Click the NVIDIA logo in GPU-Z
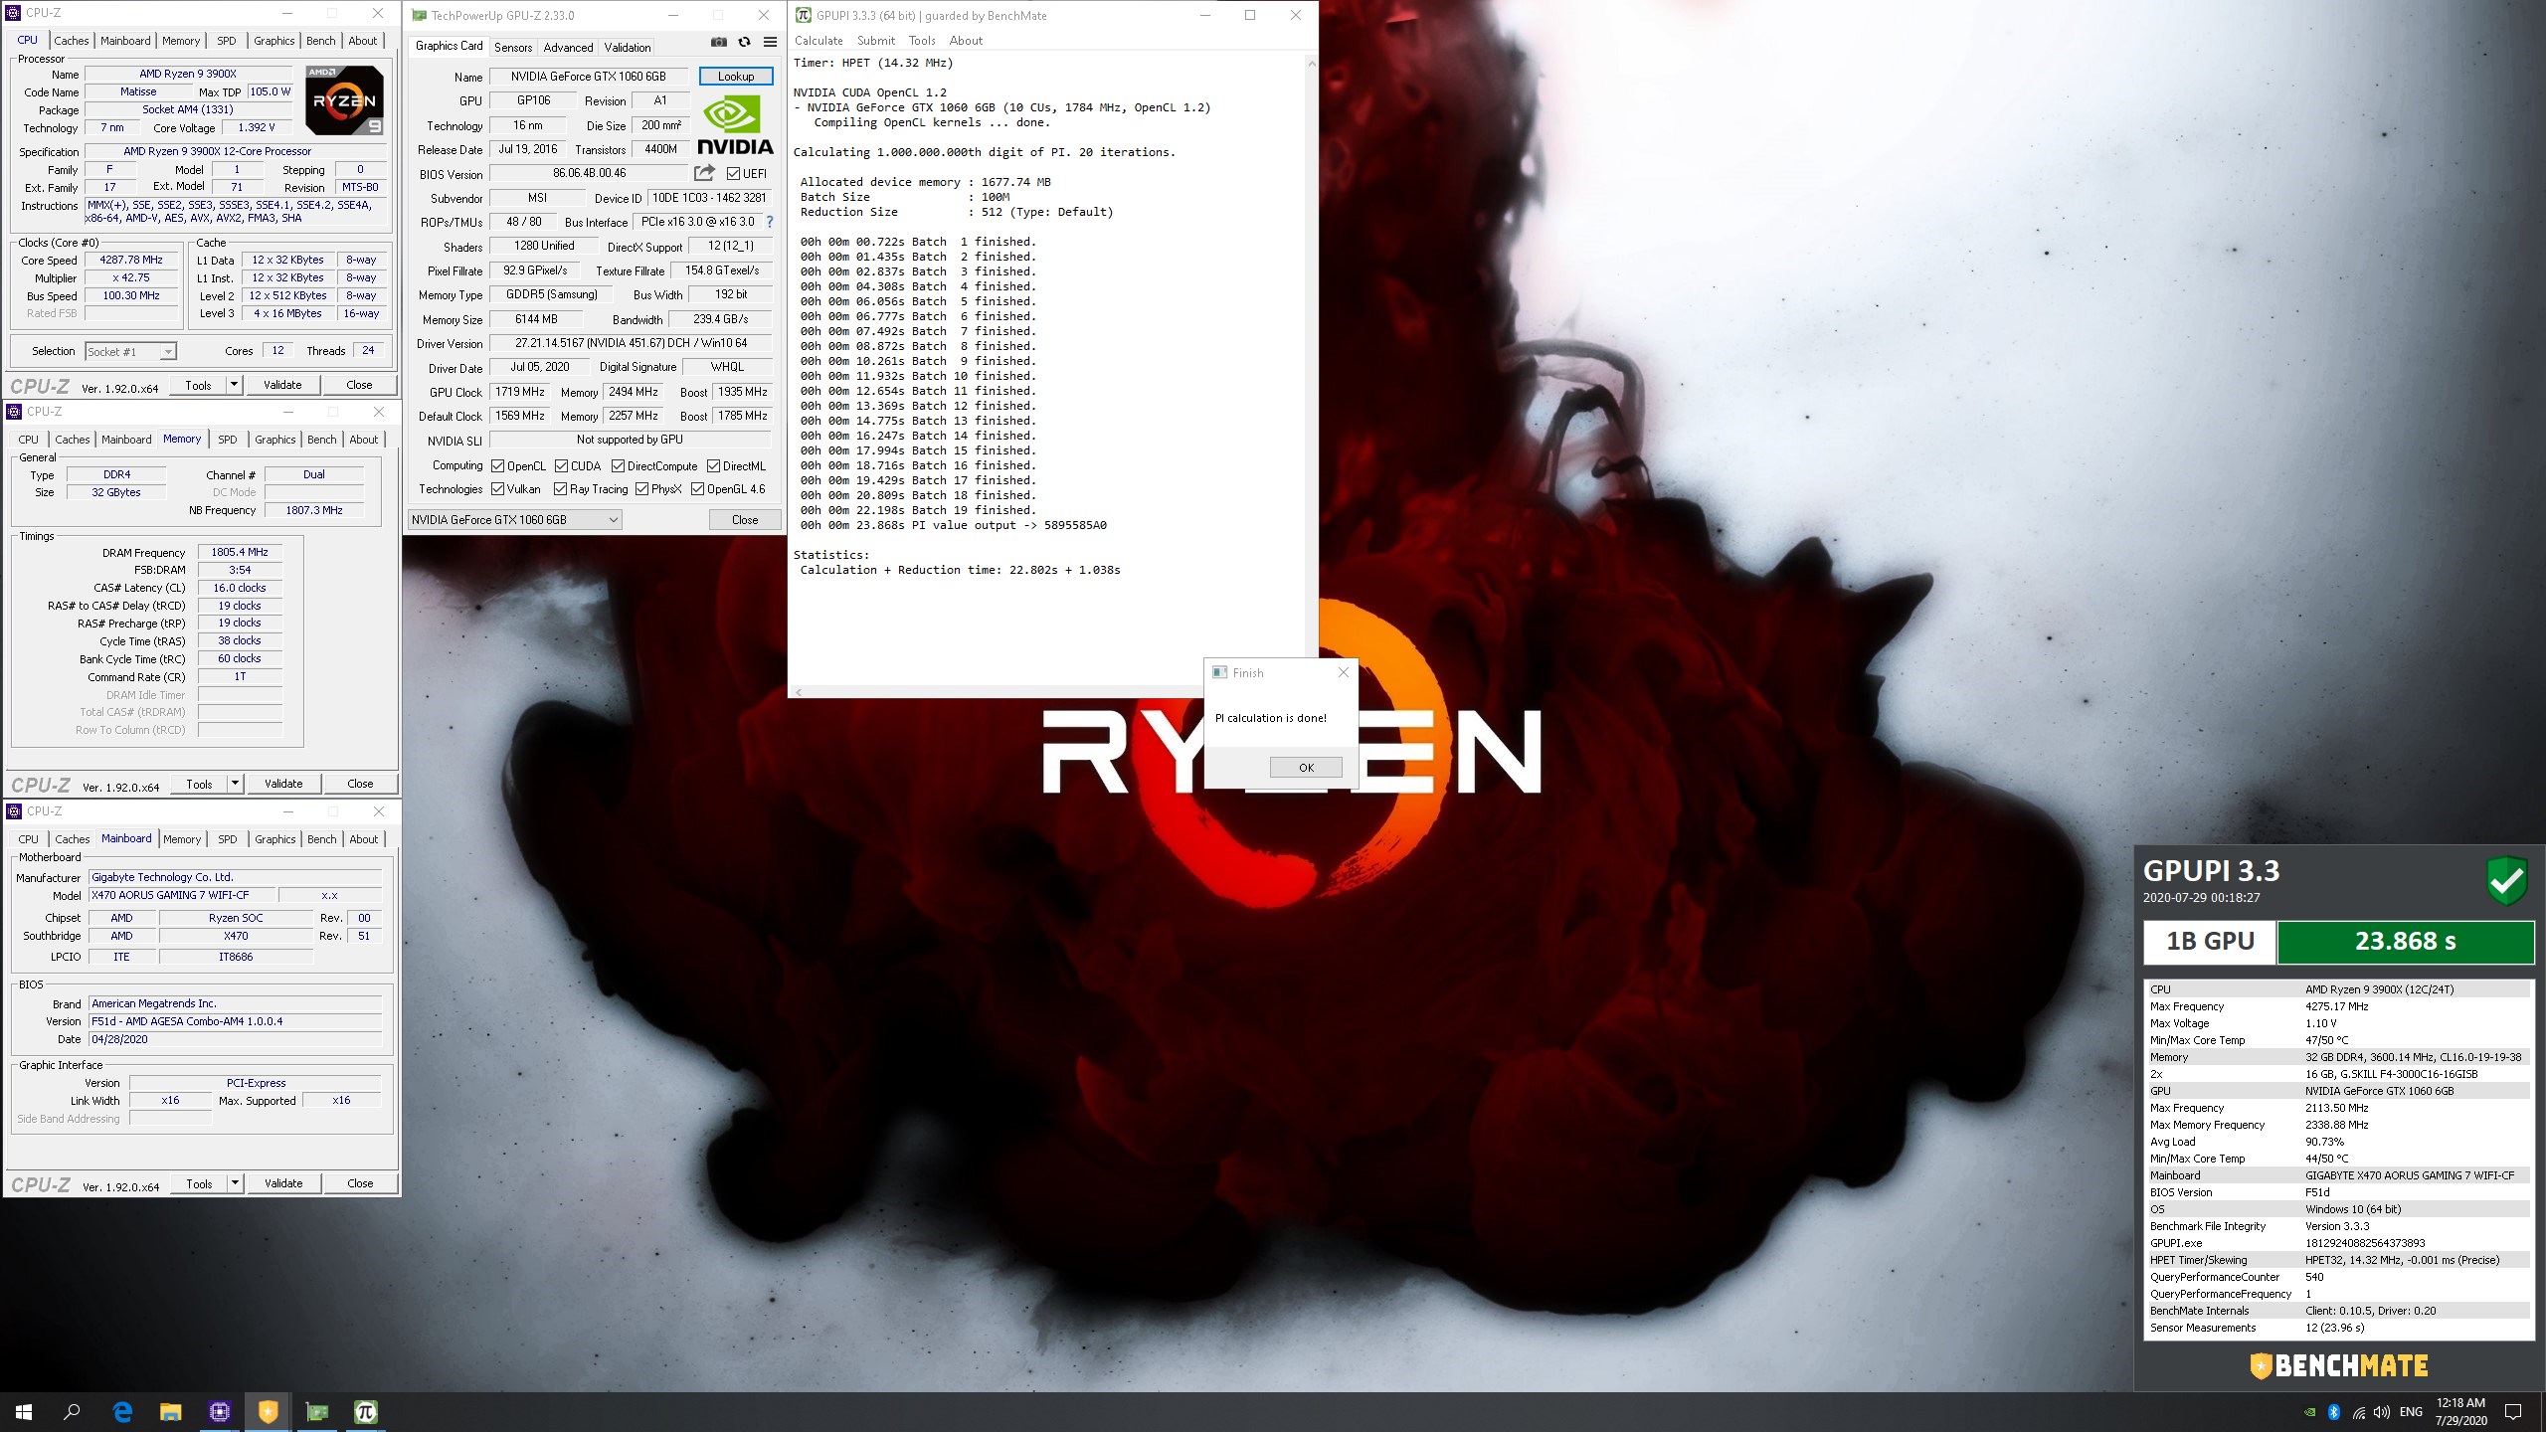Viewport: 2546px width, 1432px height. (x=735, y=125)
